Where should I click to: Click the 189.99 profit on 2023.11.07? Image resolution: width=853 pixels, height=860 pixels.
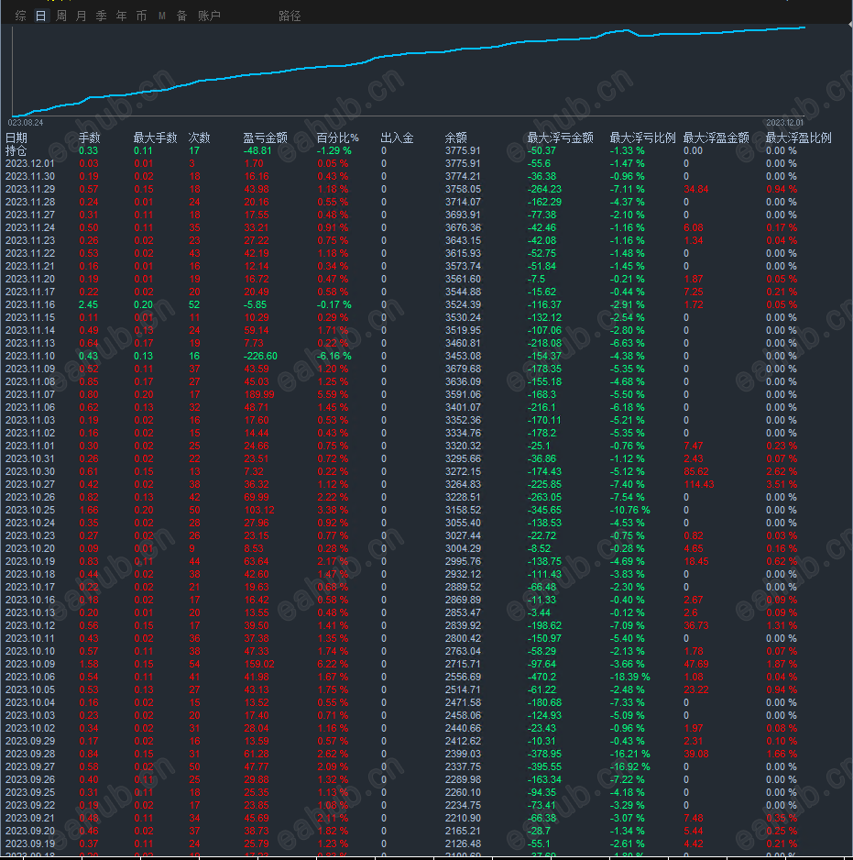(x=259, y=394)
